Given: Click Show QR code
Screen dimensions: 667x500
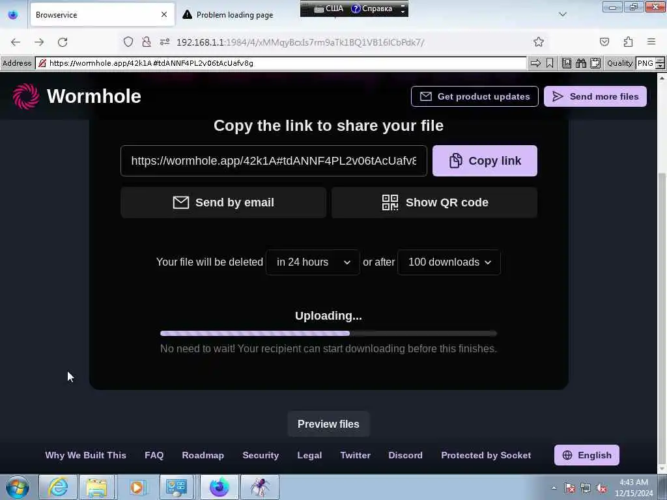Looking at the screenshot, I should (x=434, y=202).
